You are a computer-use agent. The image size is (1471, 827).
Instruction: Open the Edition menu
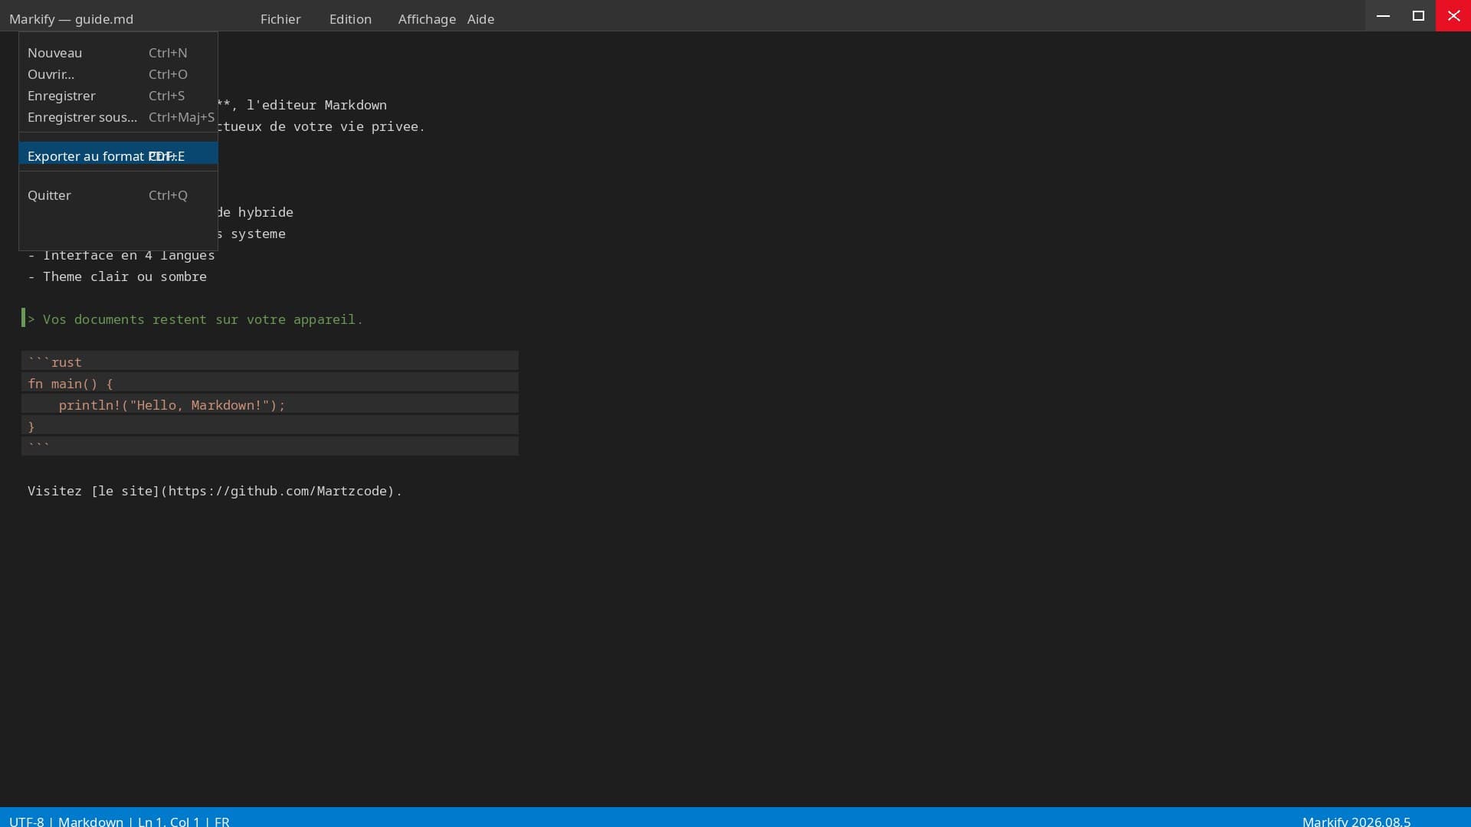pos(350,19)
